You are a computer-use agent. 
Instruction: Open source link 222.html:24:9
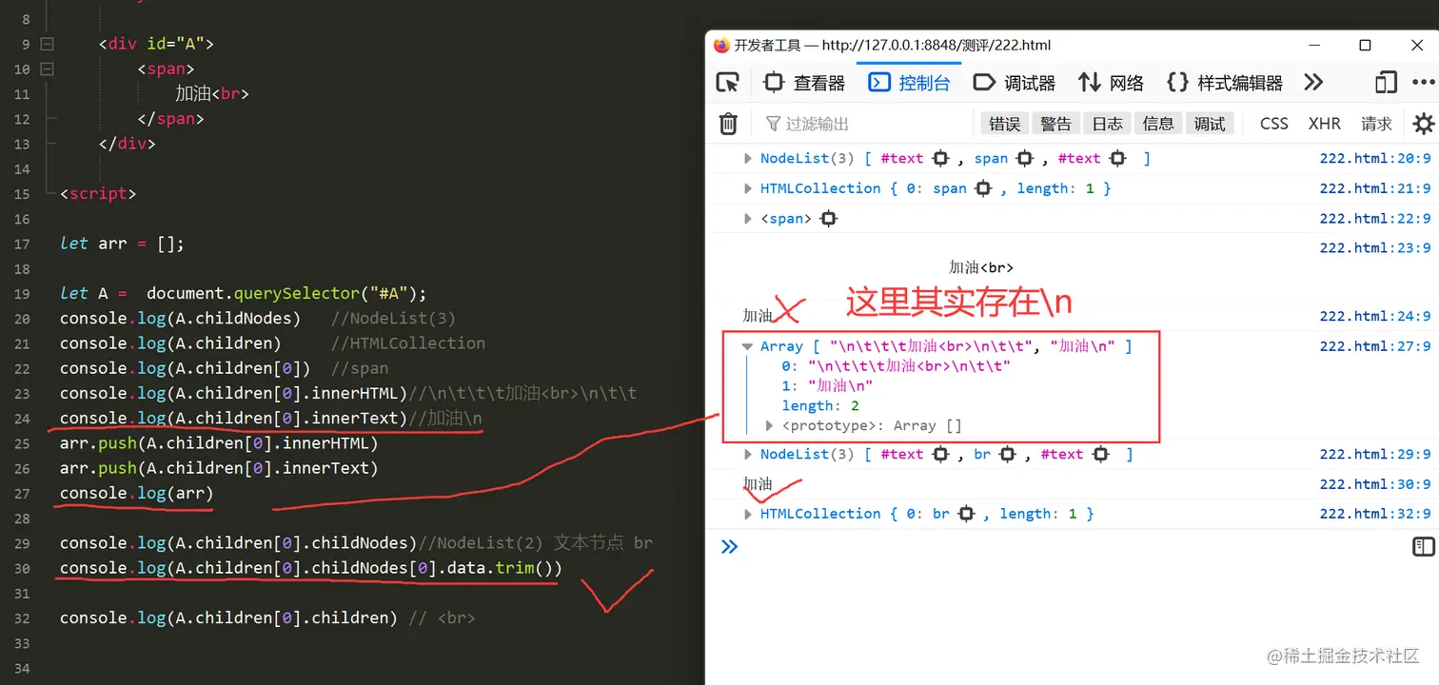pos(1375,317)
